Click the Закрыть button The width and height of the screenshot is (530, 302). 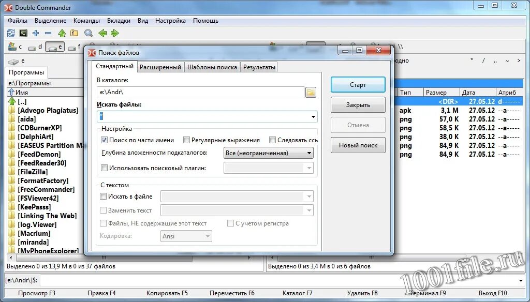358,105
